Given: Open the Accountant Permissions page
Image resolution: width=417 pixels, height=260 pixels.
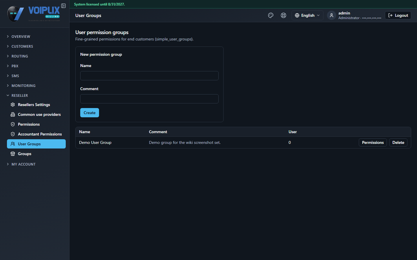Looking at the screenshot, I should pyautogui.click(x=36, y=134).
